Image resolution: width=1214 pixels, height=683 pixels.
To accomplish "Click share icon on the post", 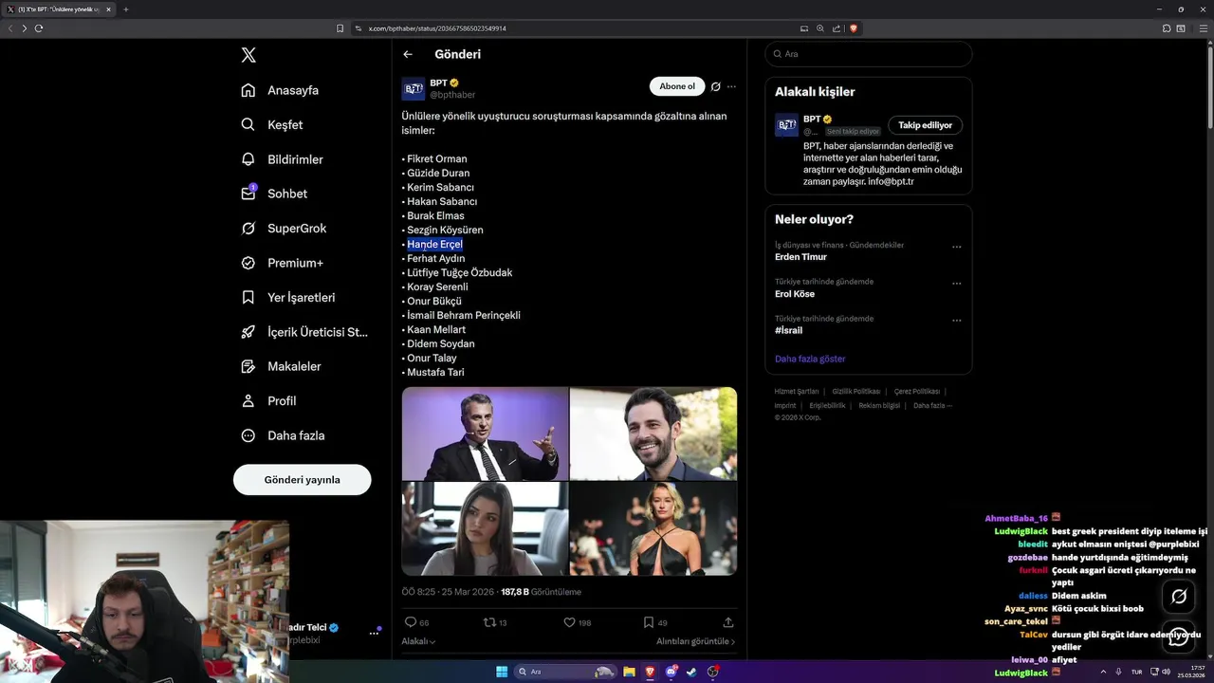I will (x=728, y=622).
